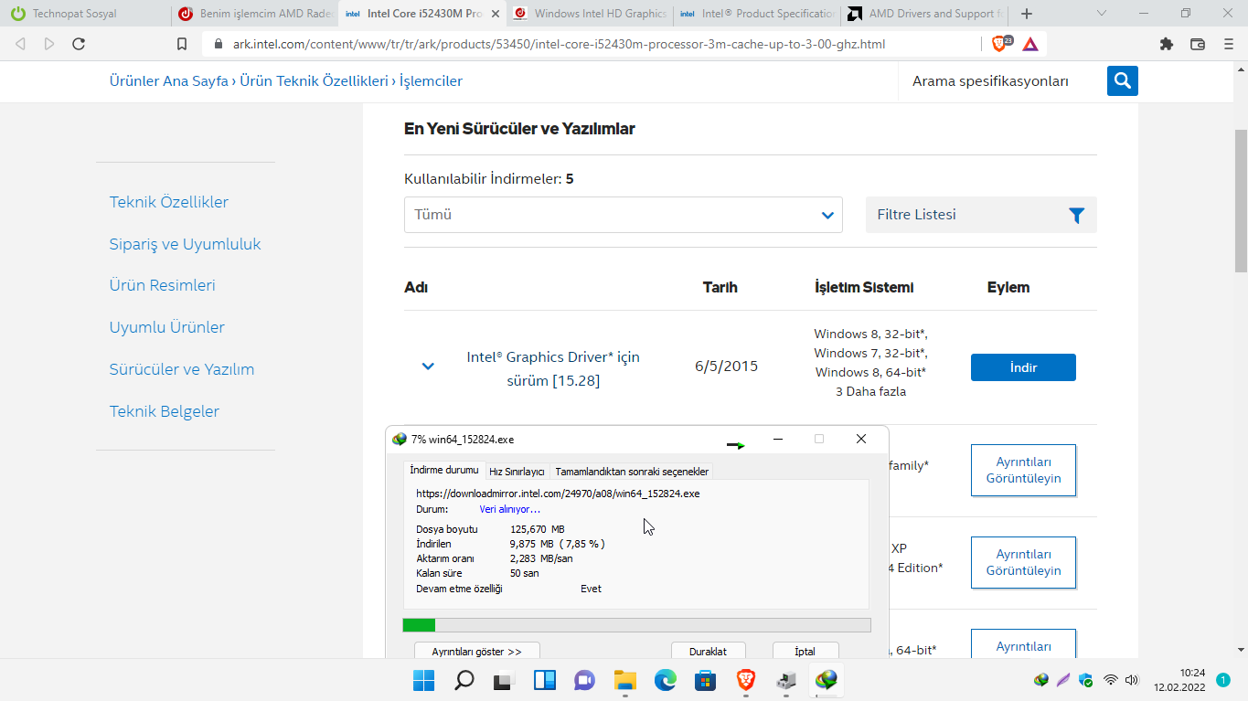Switch to AMD Drivers and Support tab
The image size is (1248, 701).
924,14
